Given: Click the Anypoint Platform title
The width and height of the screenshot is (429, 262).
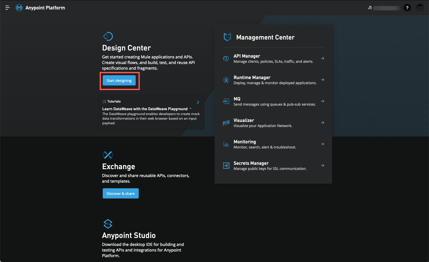Looking at the screenshot, I should coord(45,8).
